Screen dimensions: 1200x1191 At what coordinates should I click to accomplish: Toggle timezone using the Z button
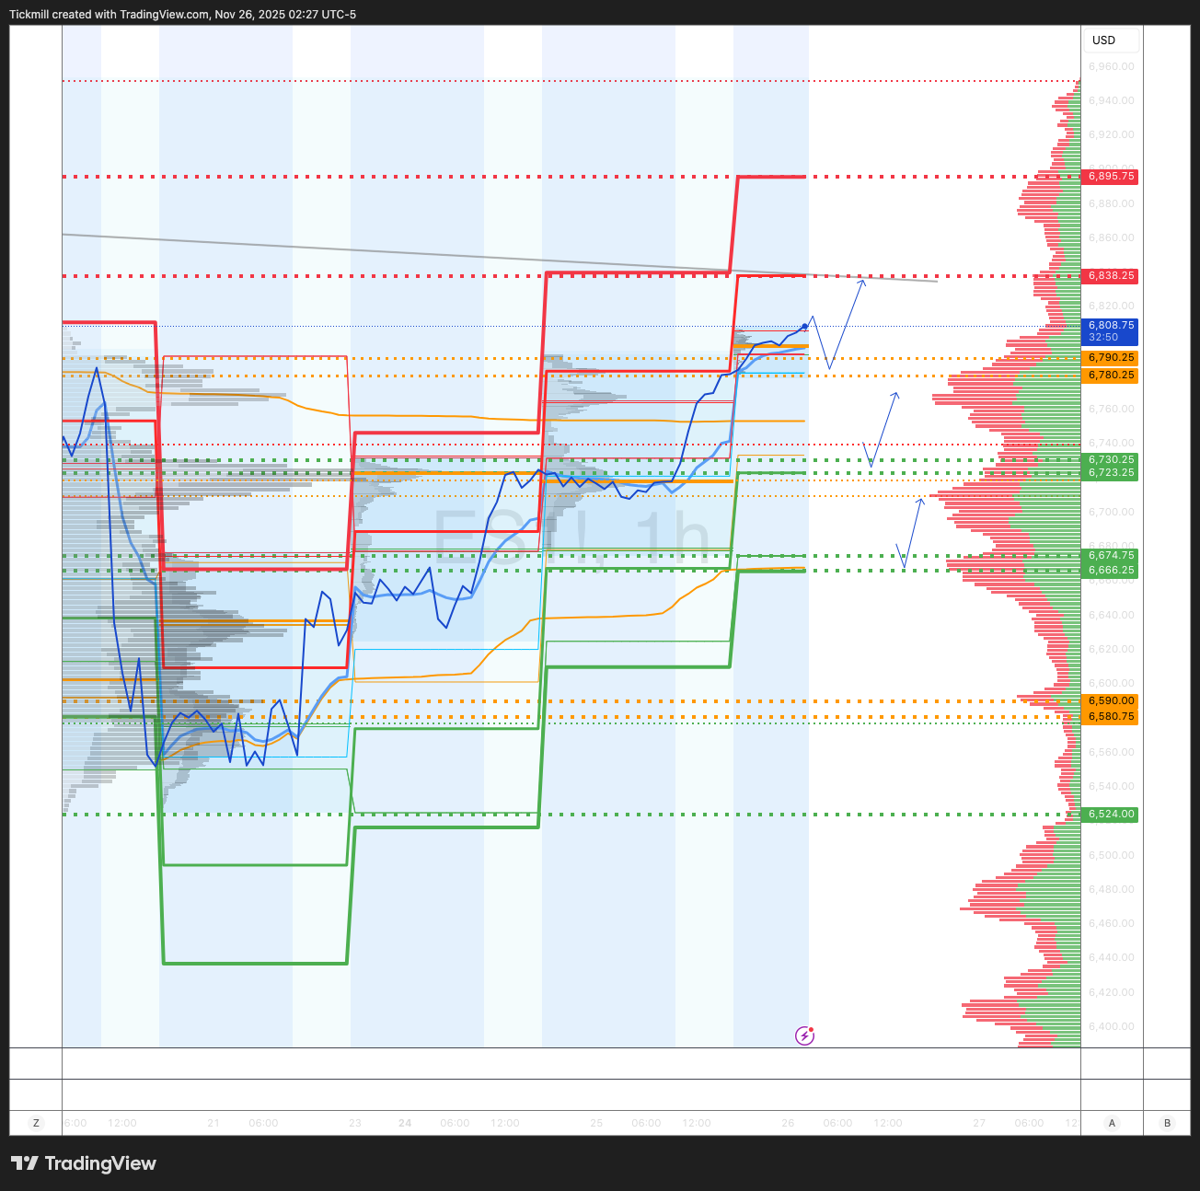pyautogui.click(x=37, y=1123)
